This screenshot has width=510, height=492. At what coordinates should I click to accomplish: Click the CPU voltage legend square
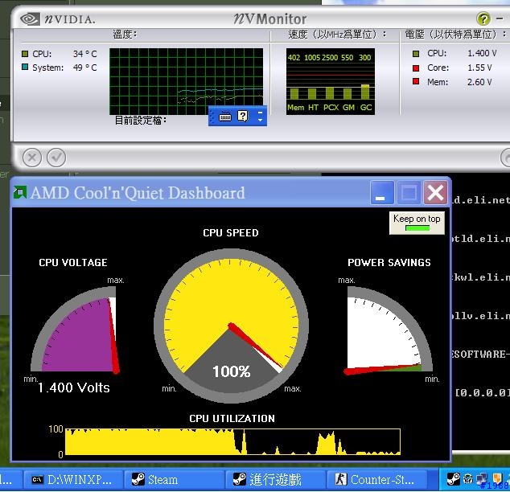point(416,54)
